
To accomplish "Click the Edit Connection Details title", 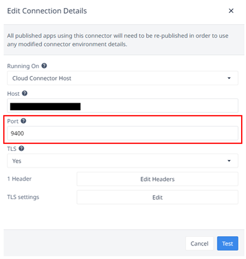I will 47,11.
